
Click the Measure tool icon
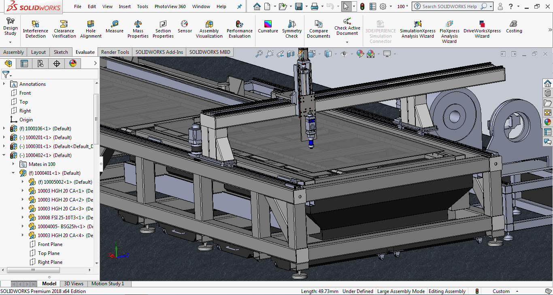[115, 24]
